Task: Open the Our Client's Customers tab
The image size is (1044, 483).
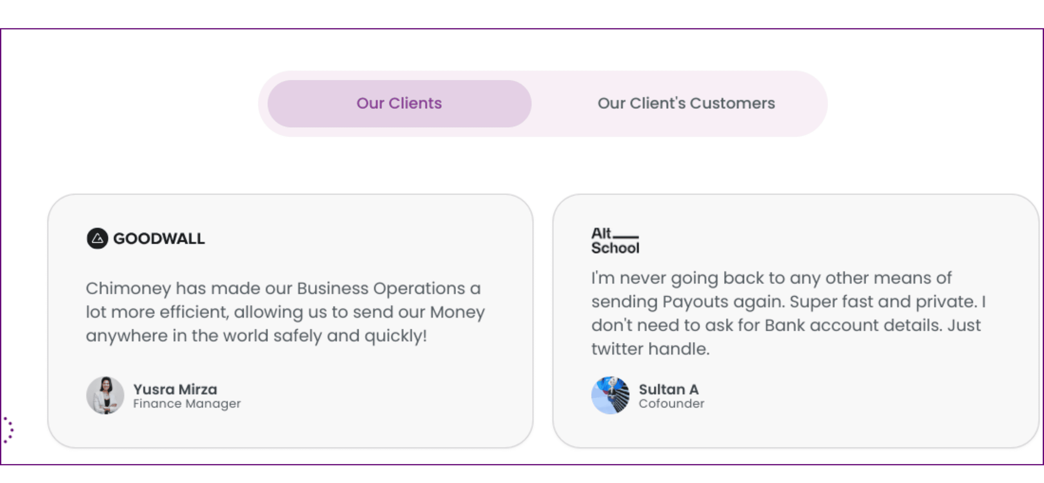Action: [686, 104]
